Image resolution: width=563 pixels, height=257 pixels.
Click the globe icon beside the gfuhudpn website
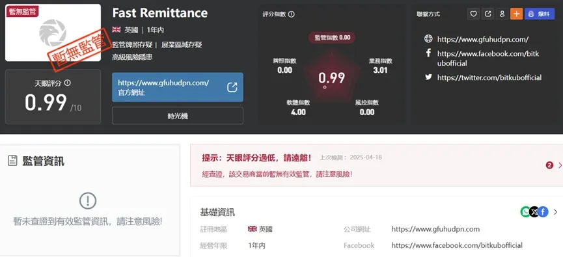[428, 39]
